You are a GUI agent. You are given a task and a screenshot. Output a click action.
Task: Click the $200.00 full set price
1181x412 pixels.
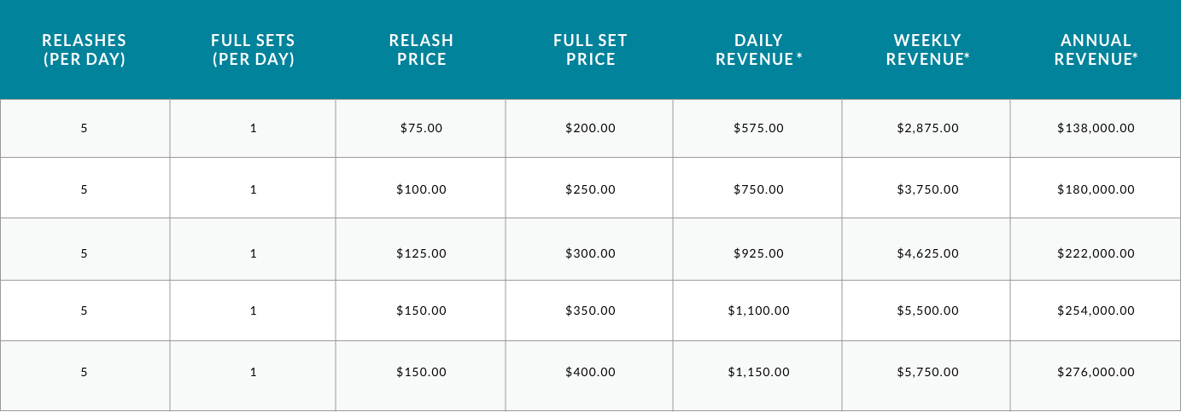pyautogui.click(x=590, y=128)
